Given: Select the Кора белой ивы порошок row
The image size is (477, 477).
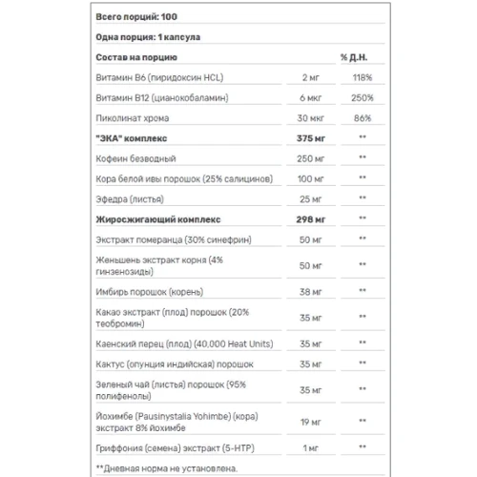Looking at the screenshot, I should tap(240, 179).
